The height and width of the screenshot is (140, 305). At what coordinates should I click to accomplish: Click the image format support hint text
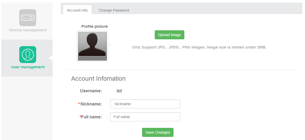(x=199, y=47)
